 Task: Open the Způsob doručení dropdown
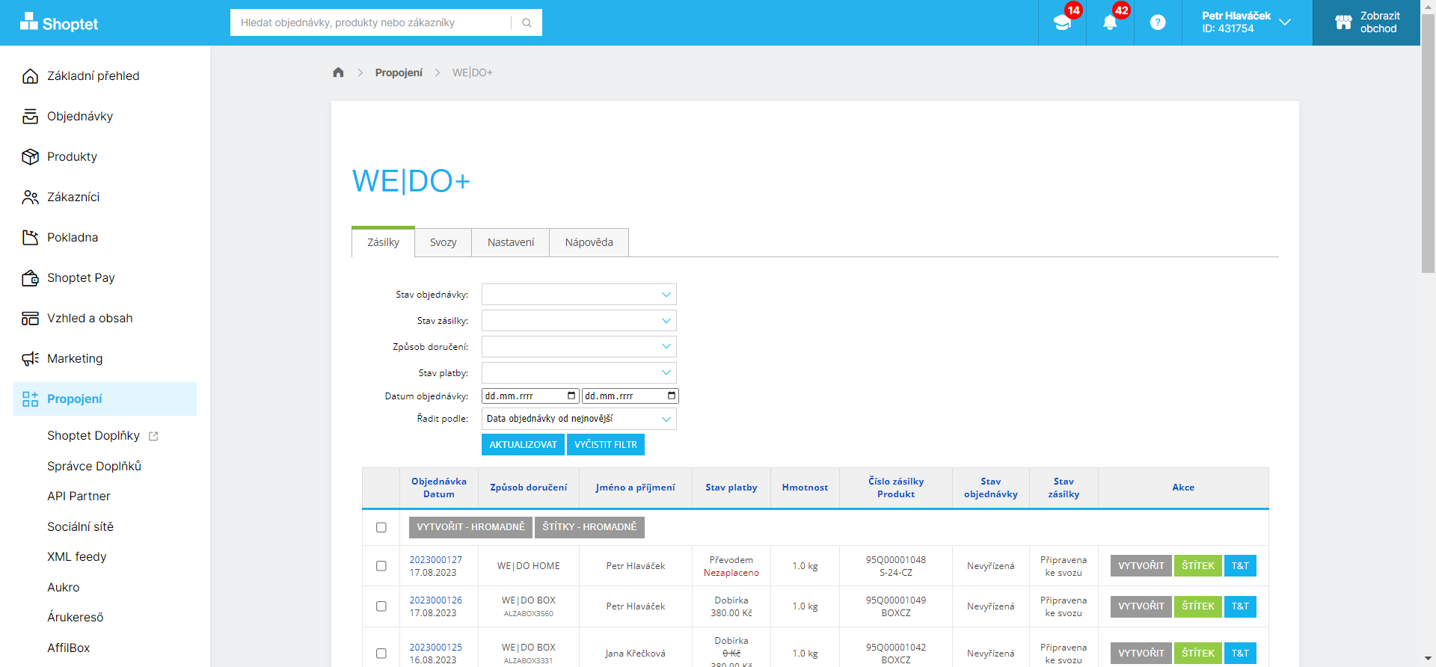pos(579,347)
